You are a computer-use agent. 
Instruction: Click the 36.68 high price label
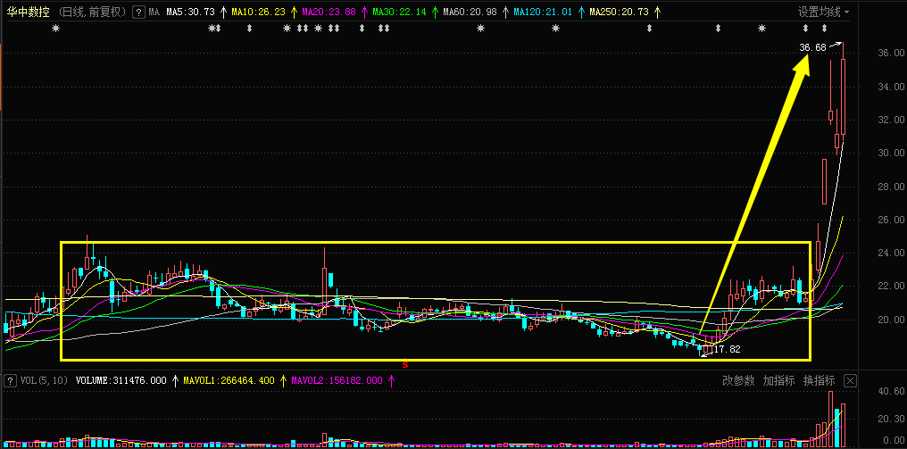(812, 47)
